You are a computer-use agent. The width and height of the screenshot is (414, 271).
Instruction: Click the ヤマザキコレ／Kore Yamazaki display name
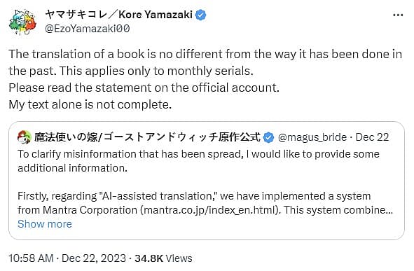click(x=118, y=15)
